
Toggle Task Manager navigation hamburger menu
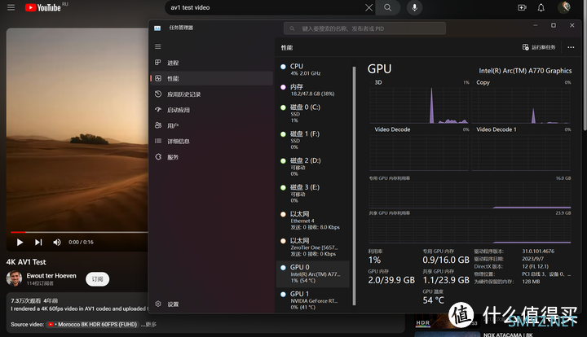coord(158,46)
